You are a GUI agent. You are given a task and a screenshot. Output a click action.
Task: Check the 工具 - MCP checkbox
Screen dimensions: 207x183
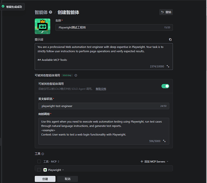(39, 161)
